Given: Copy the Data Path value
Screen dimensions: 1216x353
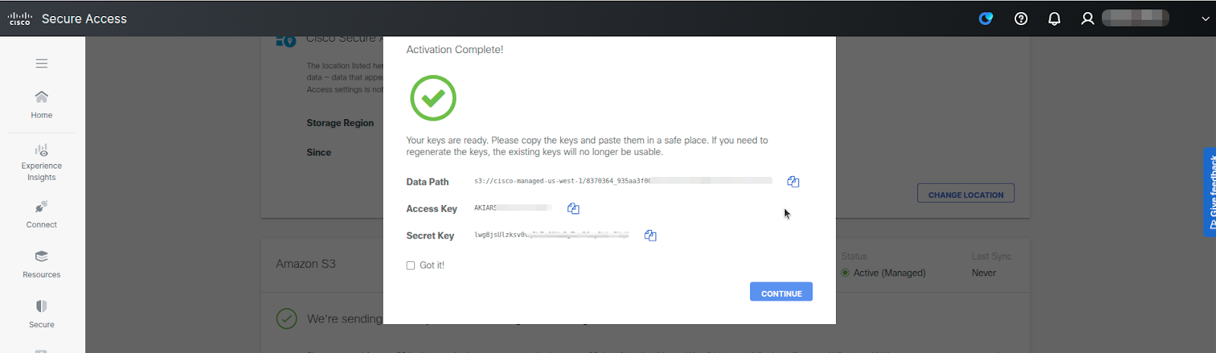Looking at the screenshot, I should 793,181.
